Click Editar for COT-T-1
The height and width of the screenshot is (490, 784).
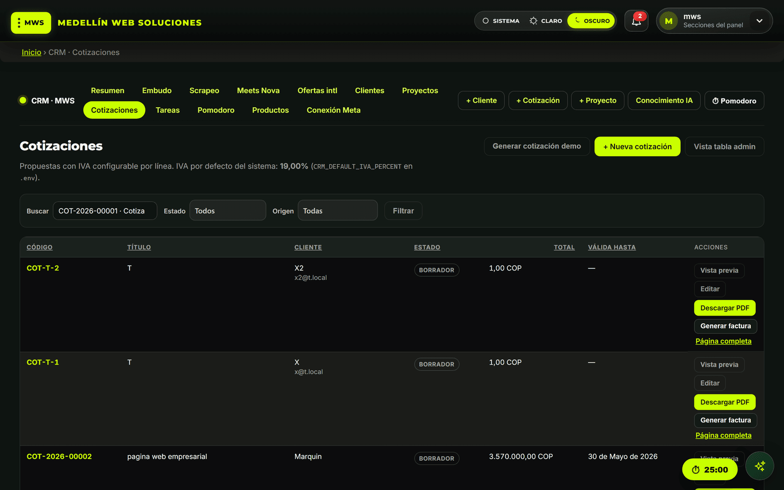[710, 383]
